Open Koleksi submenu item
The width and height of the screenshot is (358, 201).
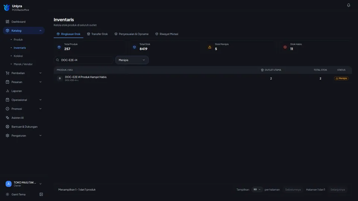click(18, 56)
